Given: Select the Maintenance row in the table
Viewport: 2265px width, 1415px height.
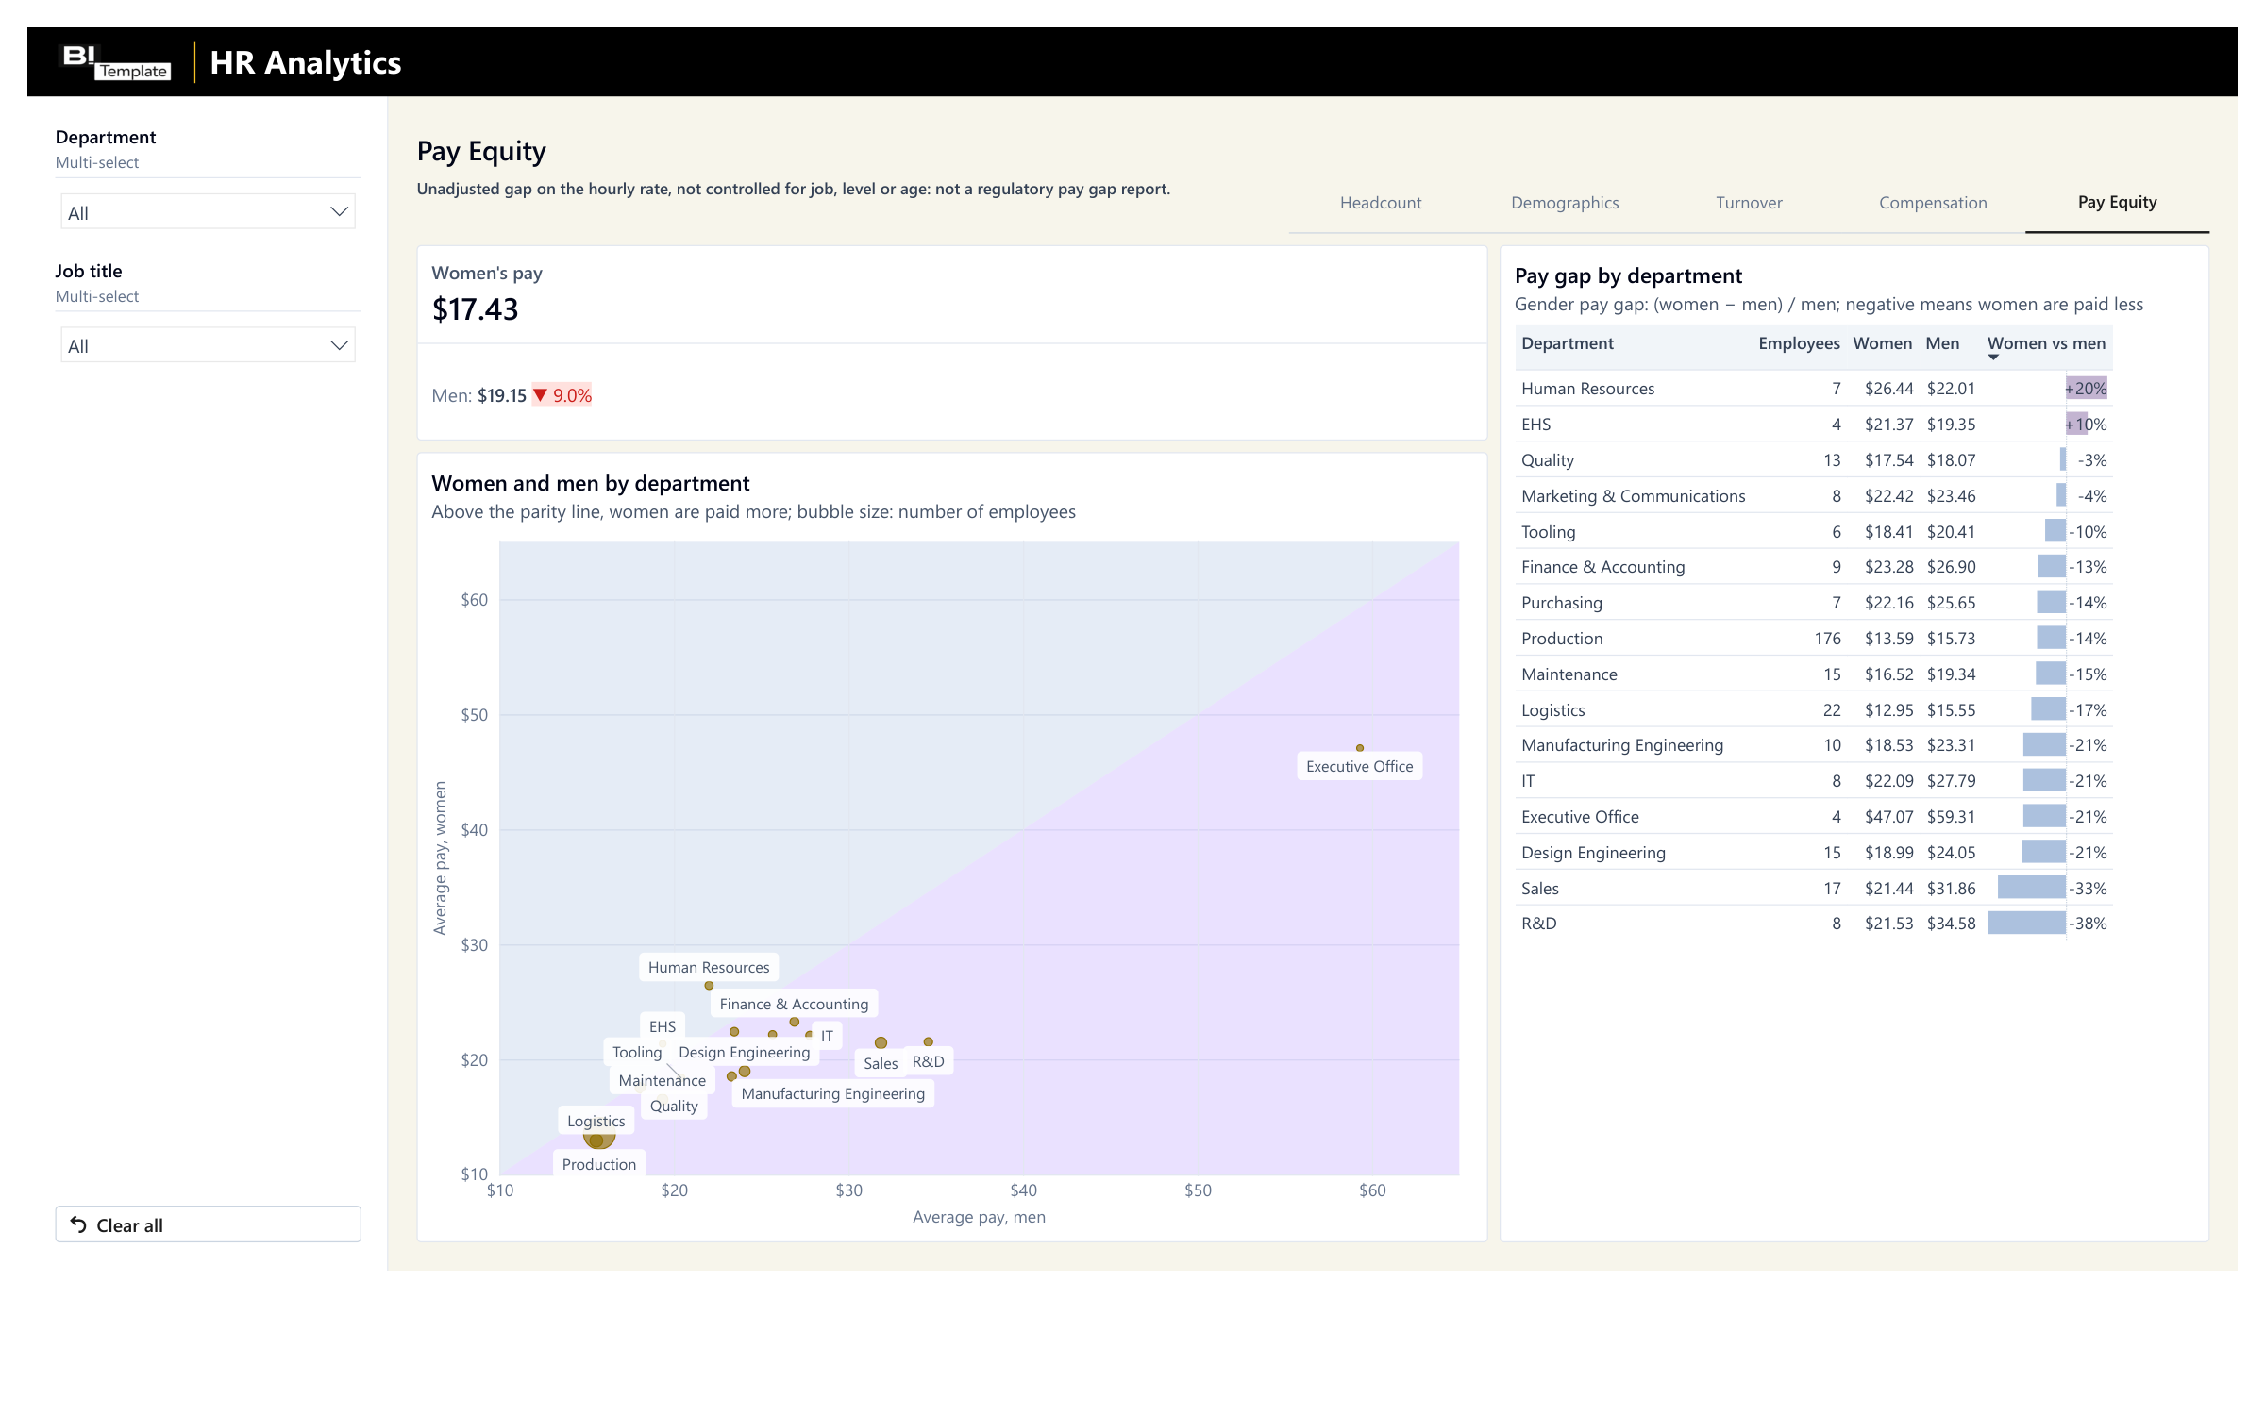Looking at the screenshot, I should 1813,674.
